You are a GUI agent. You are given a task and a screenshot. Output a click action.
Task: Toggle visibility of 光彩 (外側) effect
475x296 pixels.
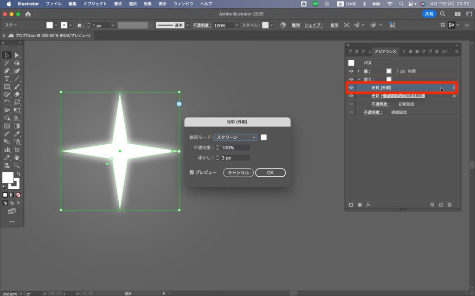[351, 87]
